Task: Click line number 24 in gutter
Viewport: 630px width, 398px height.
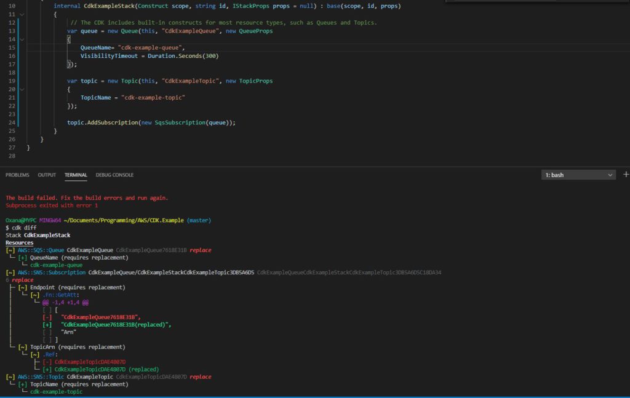Action: point(12,122)
